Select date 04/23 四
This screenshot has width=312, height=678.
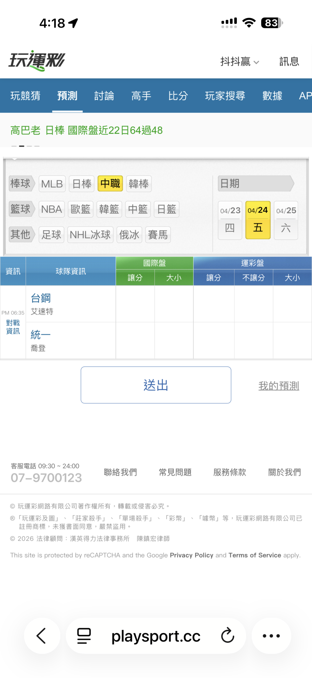click(x=230, y=220)
